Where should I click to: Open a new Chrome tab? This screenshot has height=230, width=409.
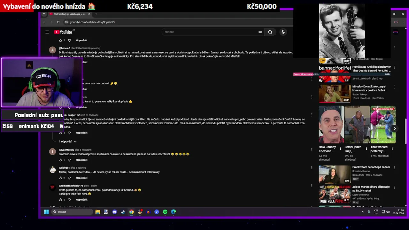96,14
